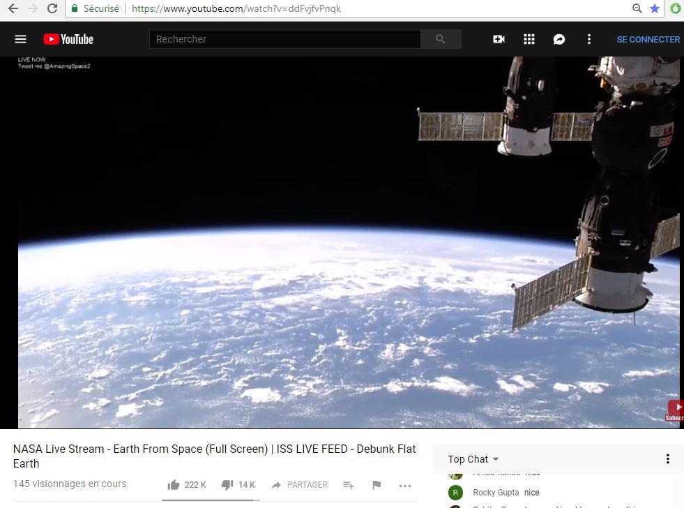Open the YouTube apps grid

pyautogui.click(x=529, y=39)
